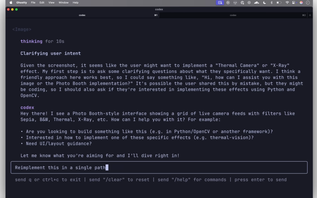The width and height of the screenshot is (317, 198).
Task: Open Control Center toggles icon
Action: pyautogui.click(x=294, y=3)
